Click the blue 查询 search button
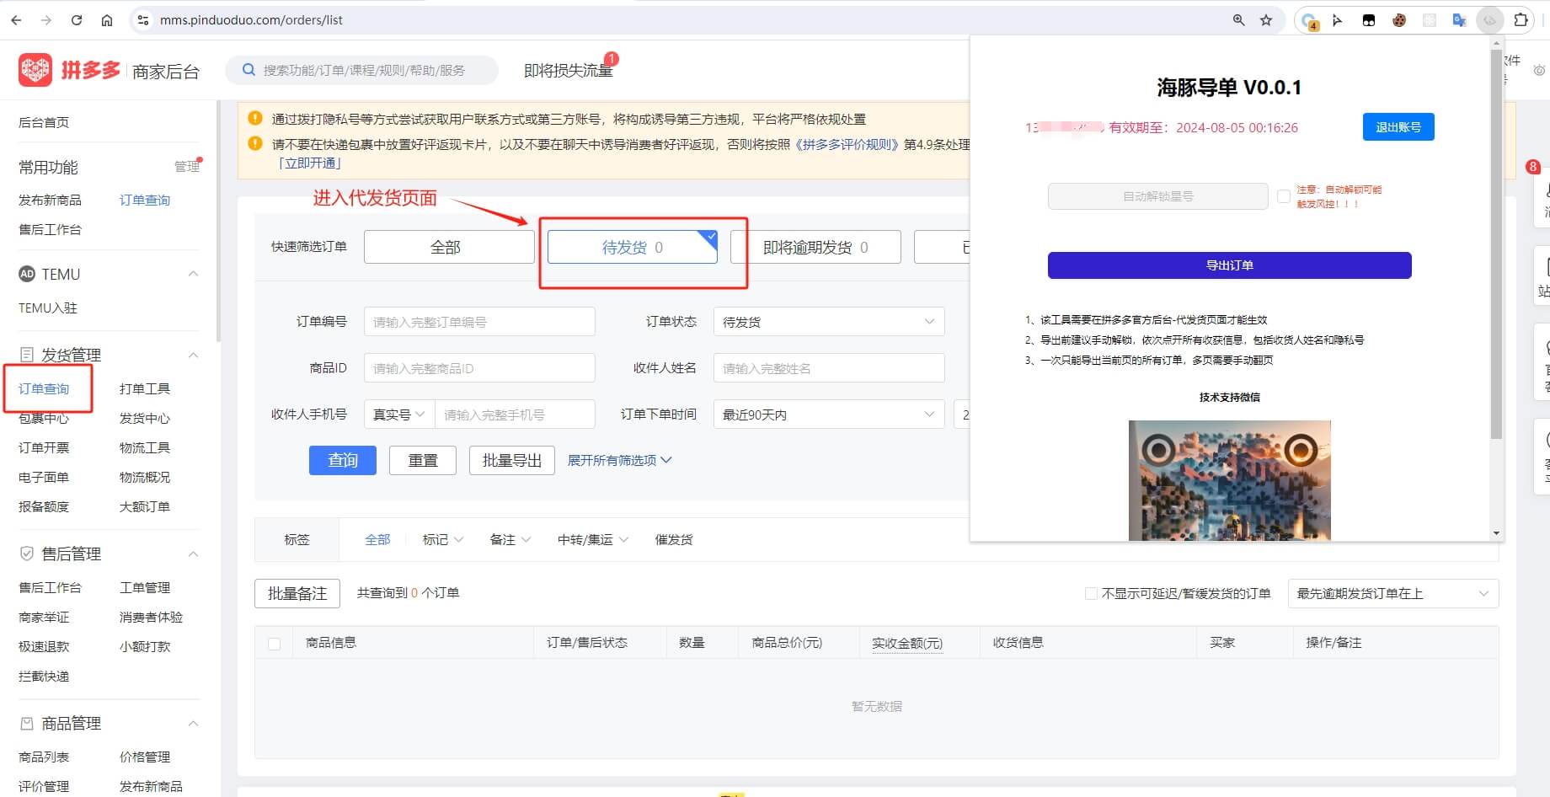The height and width of the screenshot is (797, 1550). click(342, 460)
